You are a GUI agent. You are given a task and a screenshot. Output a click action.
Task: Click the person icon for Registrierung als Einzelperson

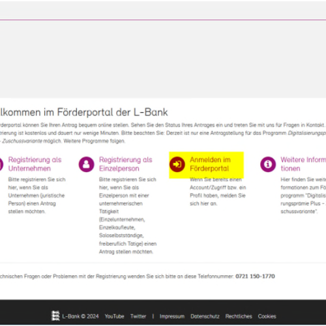[x=86, y=164]
